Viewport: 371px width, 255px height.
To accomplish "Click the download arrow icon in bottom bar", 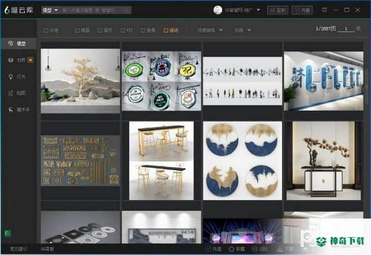I will pyautogui.click(x=279, y=249).
